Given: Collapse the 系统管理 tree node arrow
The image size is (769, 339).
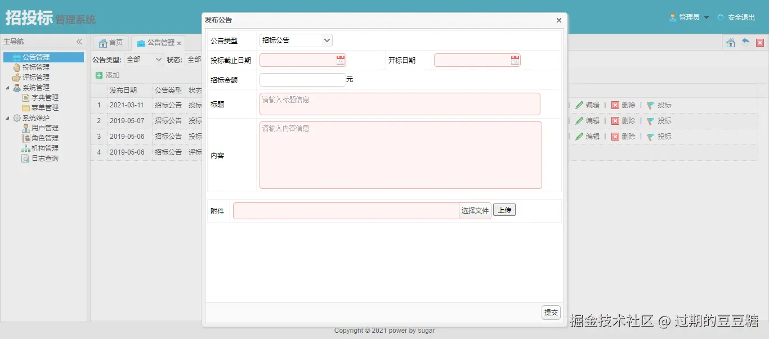Looking at the screenshot, I should 7,88.
